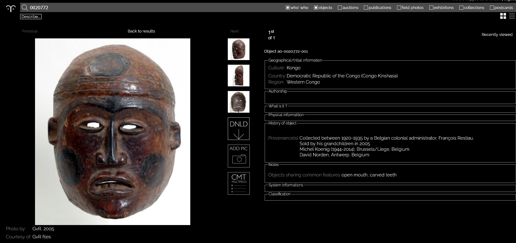
Task: Click the magnifier search icon
Action: pos(25,8)
